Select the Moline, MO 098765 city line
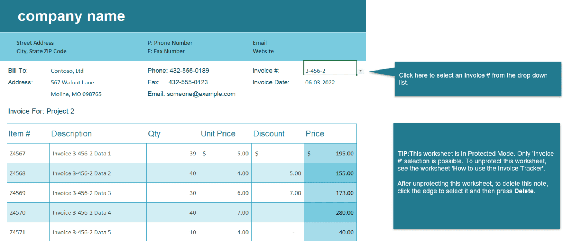 (76, 94)
